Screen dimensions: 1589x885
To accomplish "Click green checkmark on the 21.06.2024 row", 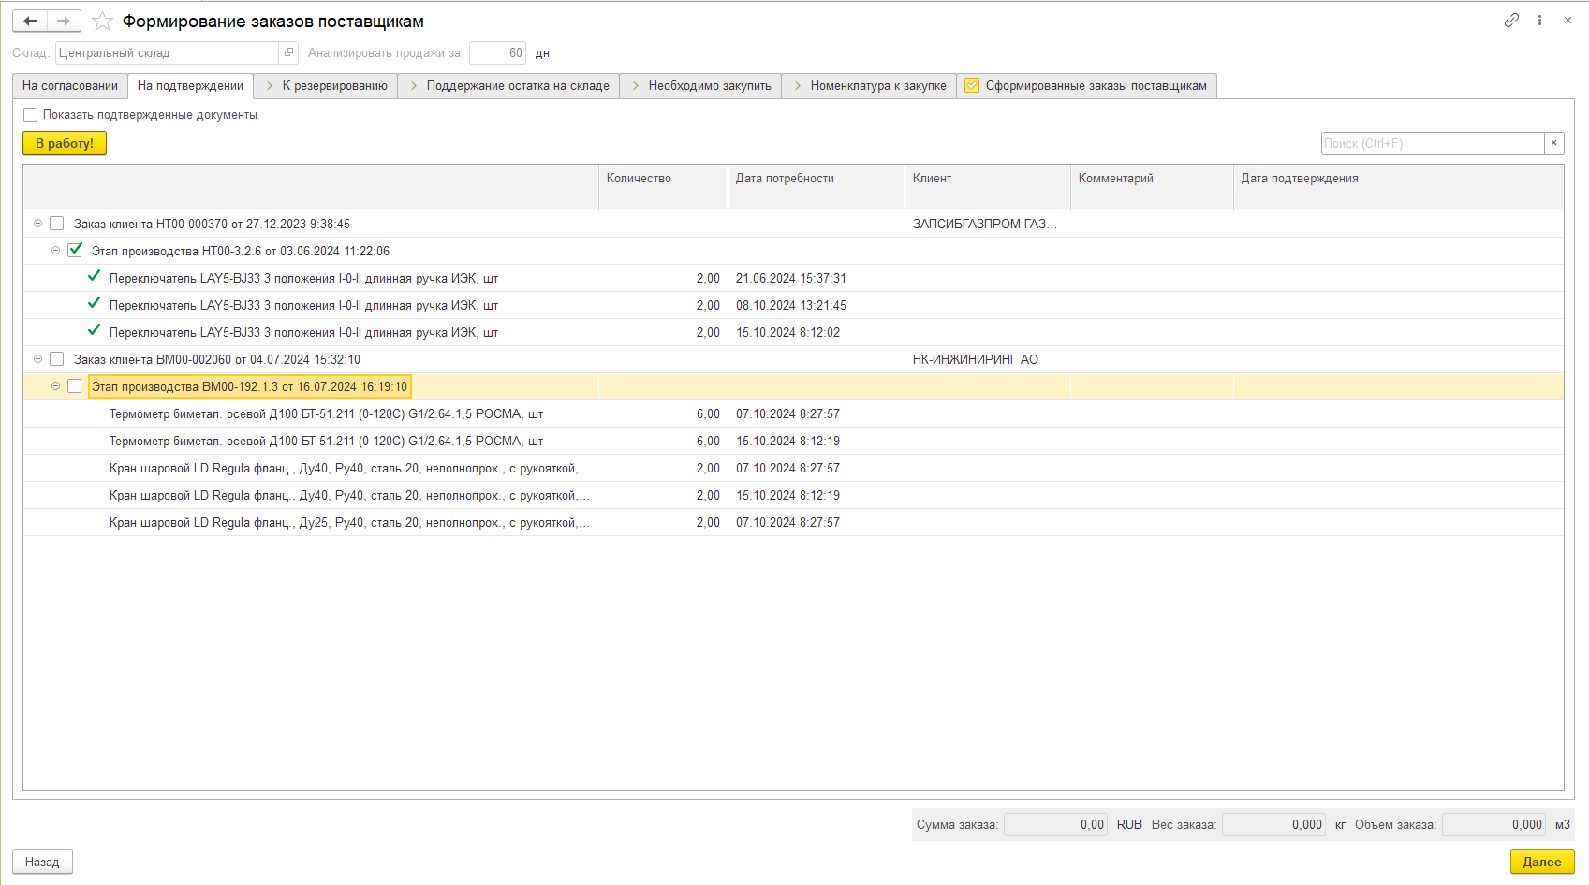I will pos(94,277).
